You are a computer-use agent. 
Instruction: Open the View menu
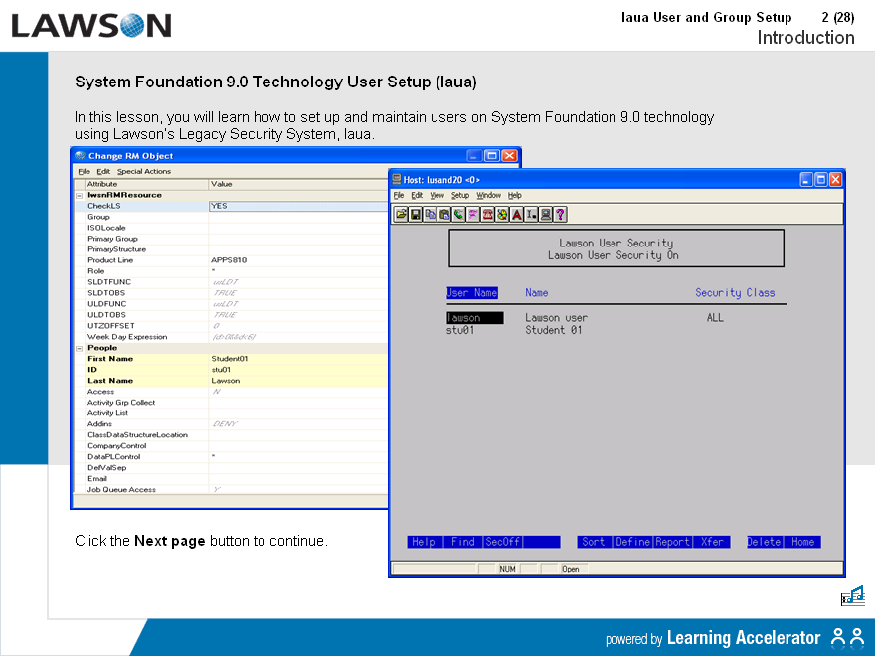437,195
